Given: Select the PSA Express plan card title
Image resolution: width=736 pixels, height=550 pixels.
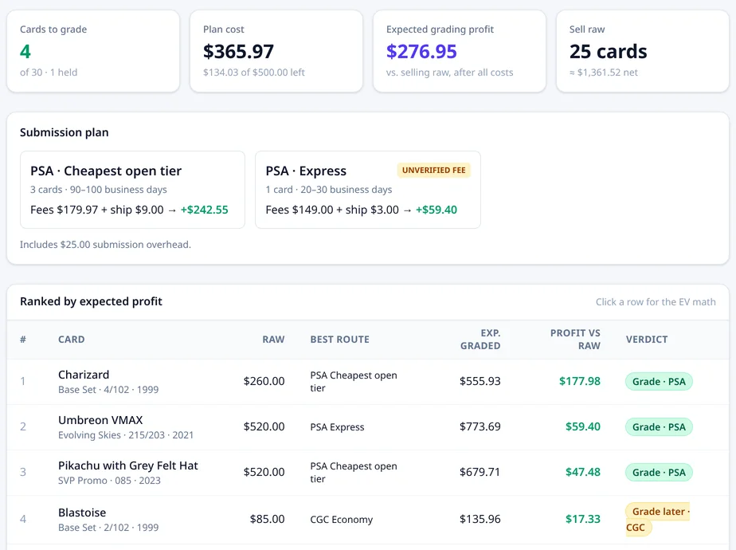Looking at the screenshot, I should point(306,171).
